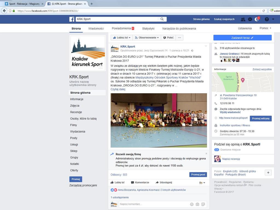Open the help question mark icon
Image resolution: width=280 pixels, height=210 pixels.
[x=267, y=19]
